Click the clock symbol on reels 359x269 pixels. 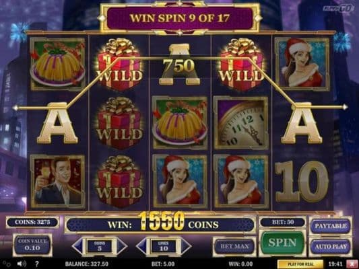click(241, 123)
